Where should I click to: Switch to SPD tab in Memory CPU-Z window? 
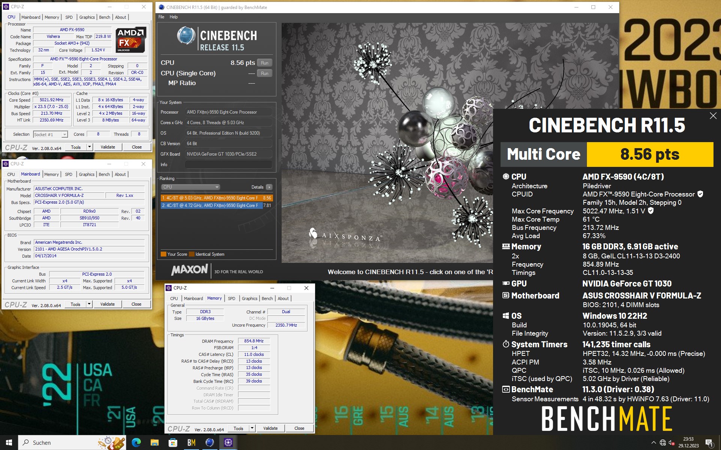point(231,298)
